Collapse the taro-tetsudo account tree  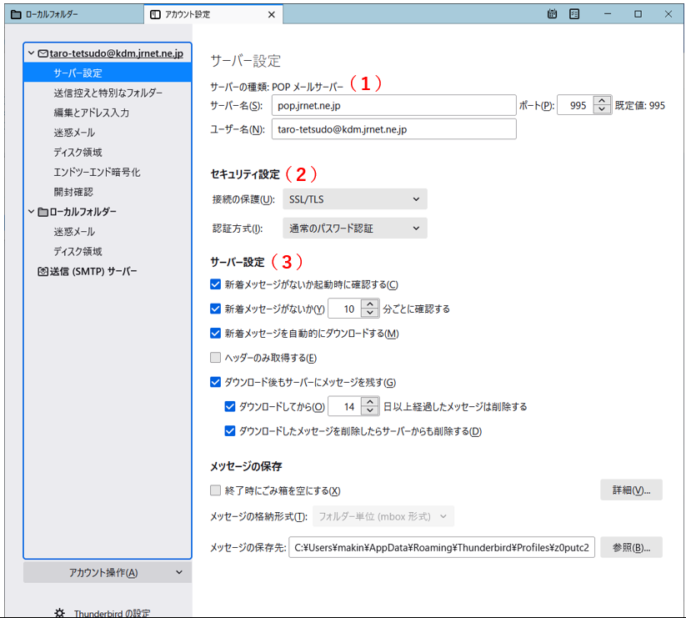pos(31,53)
